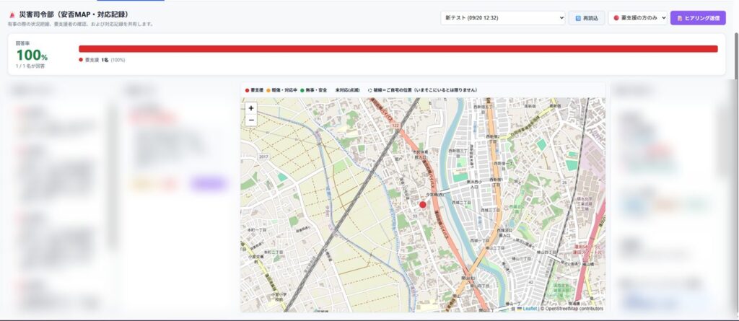Click the green 無事・安全 legend dot
Image resolution: width=739 pixels, height=321 pixels.
click(x=302, y=90)
